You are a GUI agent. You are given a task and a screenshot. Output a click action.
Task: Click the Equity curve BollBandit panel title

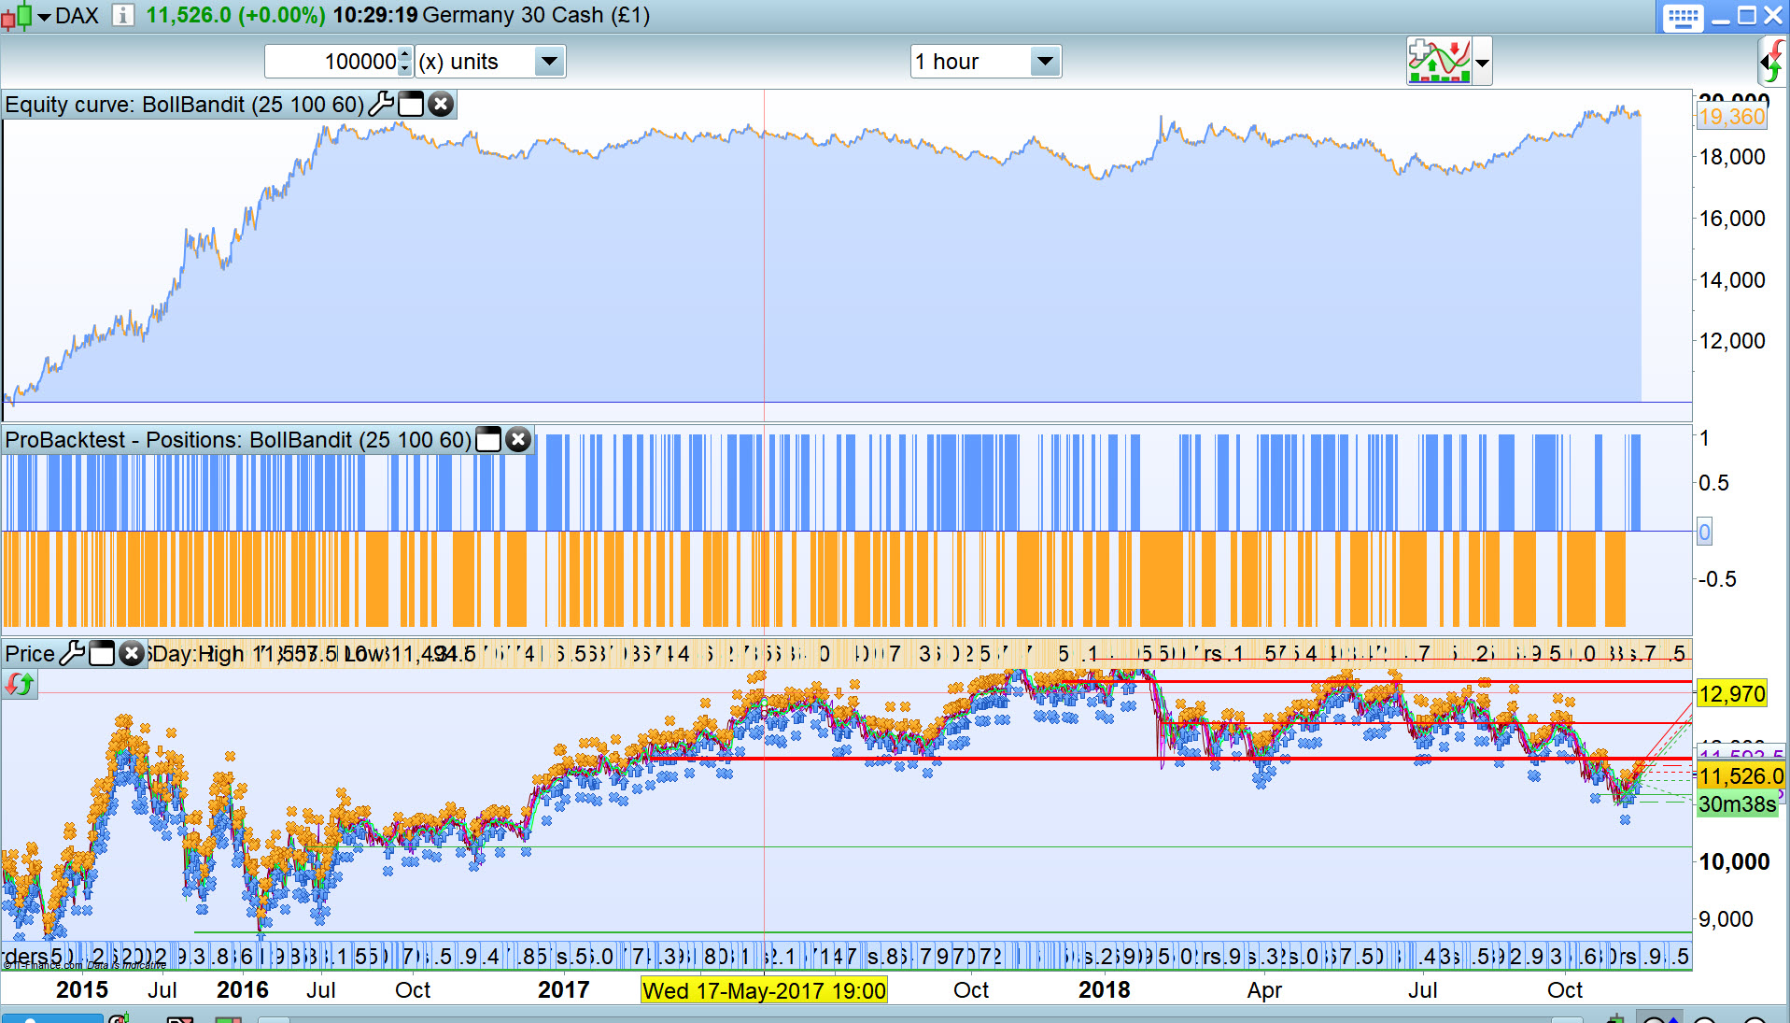click(x=185, y=104)
